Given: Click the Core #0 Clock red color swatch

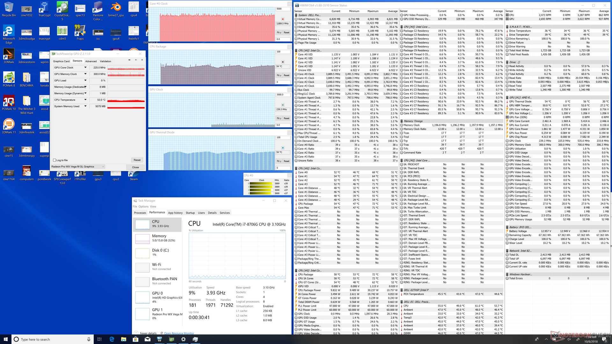Looking at the screenshot, I should [x=283, y=19].
